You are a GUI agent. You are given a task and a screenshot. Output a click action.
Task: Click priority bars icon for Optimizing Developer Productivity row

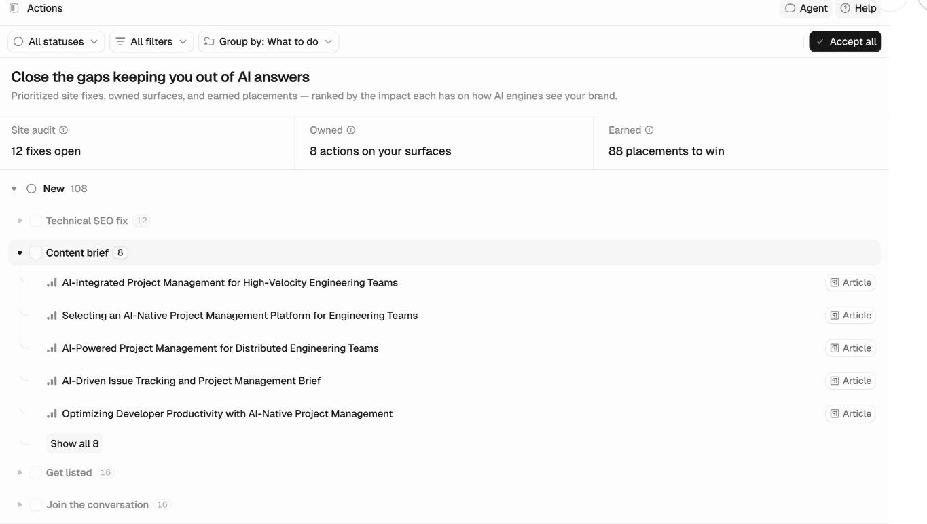tap(52, 413)
